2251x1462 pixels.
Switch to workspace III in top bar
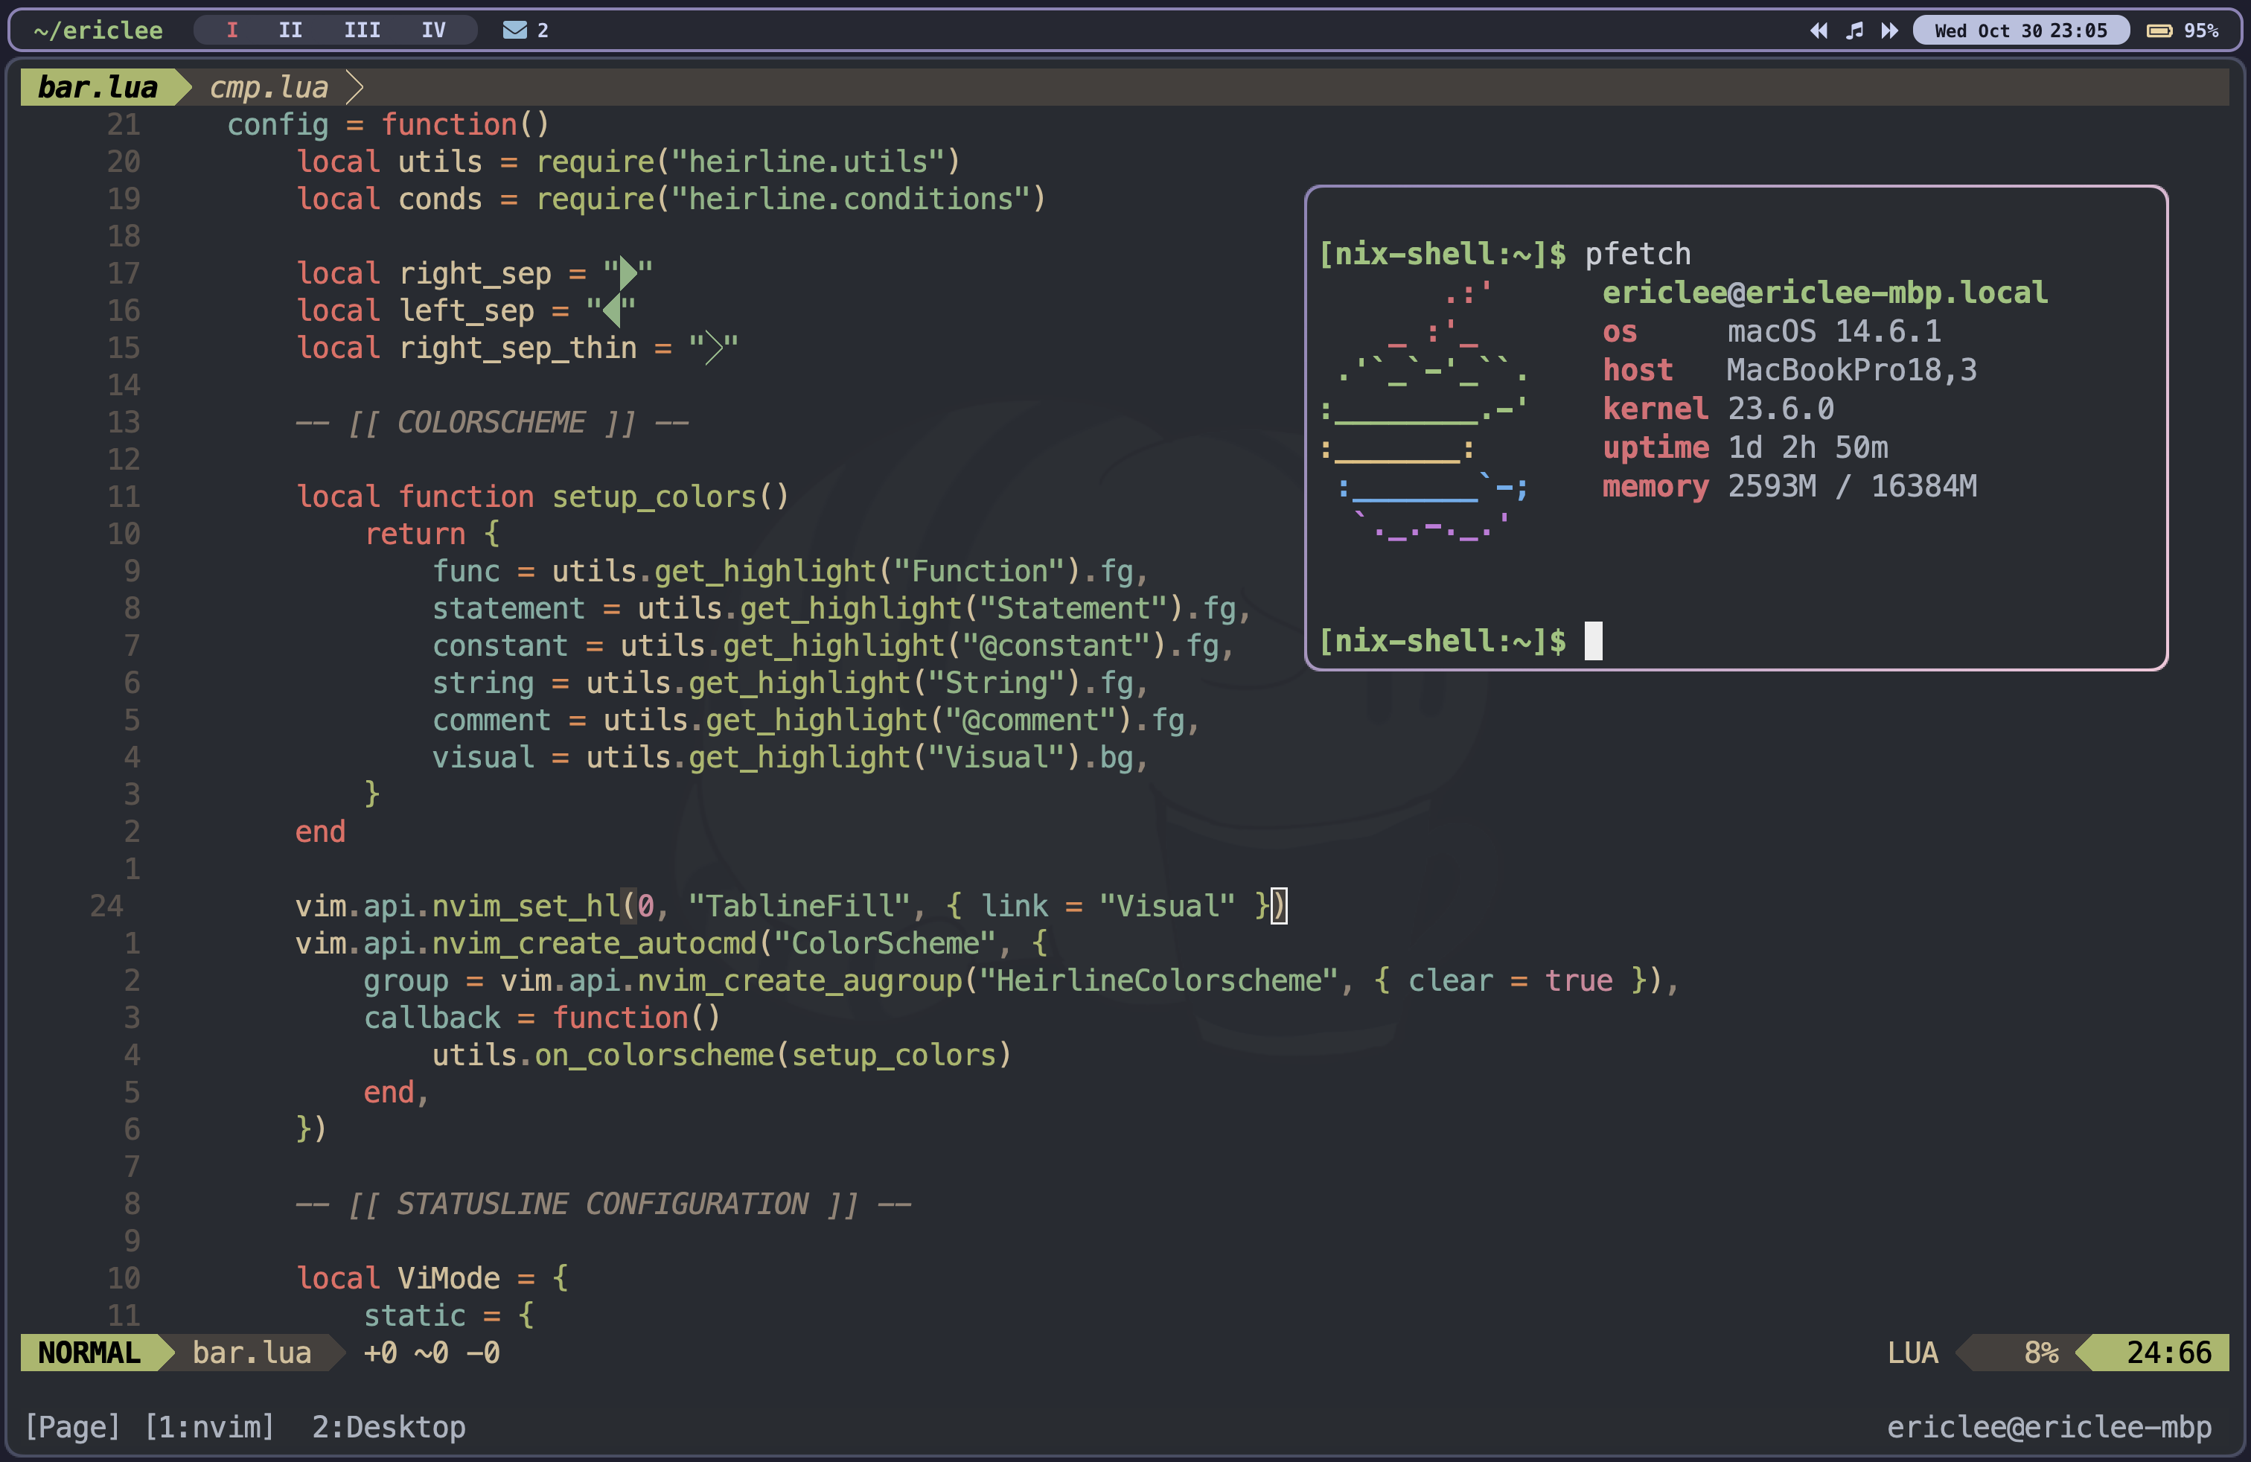(363, 31)
